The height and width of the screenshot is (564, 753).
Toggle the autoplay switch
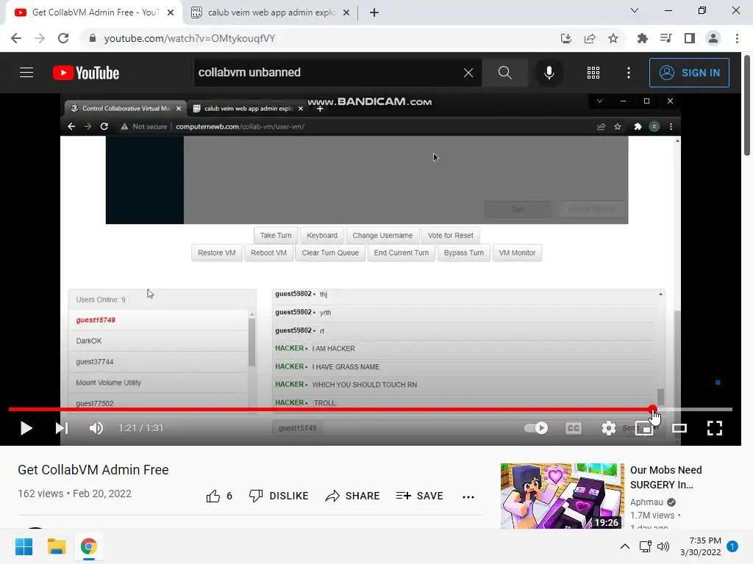536,428
